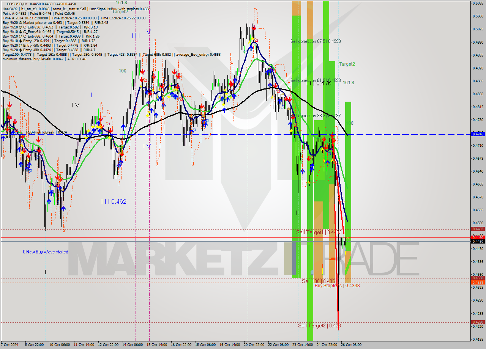Image resolution: width=486 pixels, height=349 pixels.
Task: Select the 'I I I 0.476' wave label
Action: tap(319, 83)
